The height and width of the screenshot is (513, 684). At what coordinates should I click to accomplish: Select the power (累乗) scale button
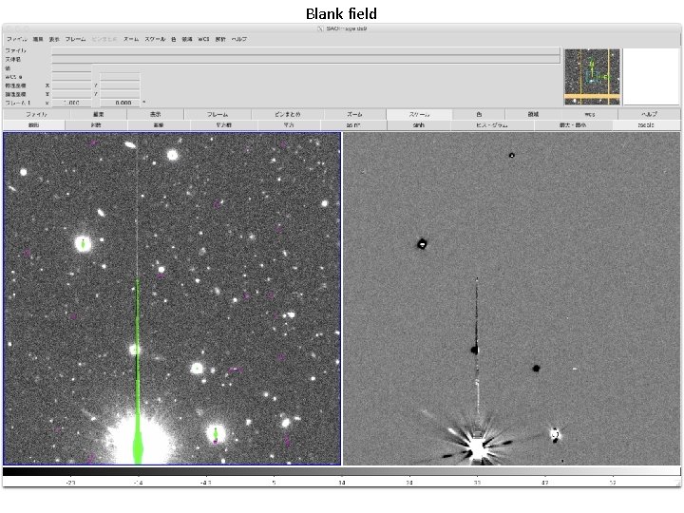[159, 125]
